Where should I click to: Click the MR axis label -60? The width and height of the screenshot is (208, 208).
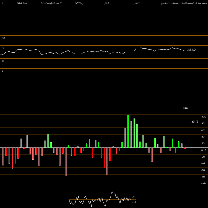click(203, 170)
